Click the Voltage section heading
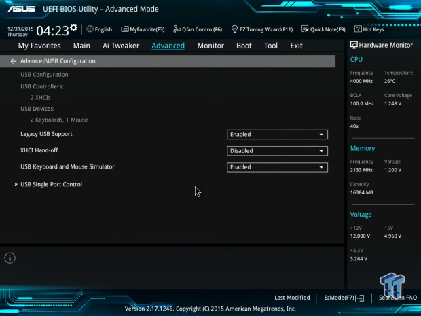 click(x=361, y=215)
